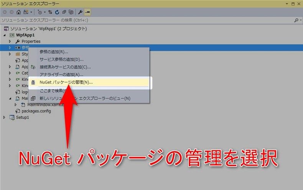
Task: Select NuGet パッケージの管理(N)... menu item
Action: coord(66,82)
